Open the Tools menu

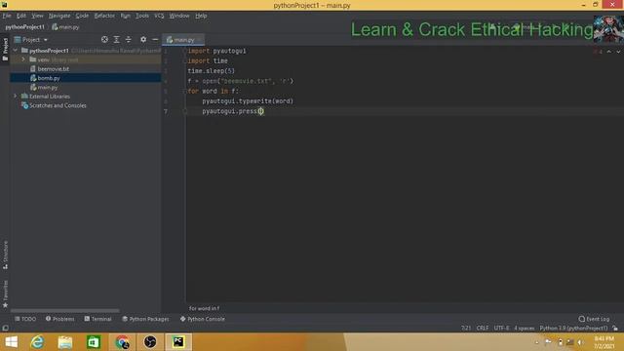pos(142,16)
